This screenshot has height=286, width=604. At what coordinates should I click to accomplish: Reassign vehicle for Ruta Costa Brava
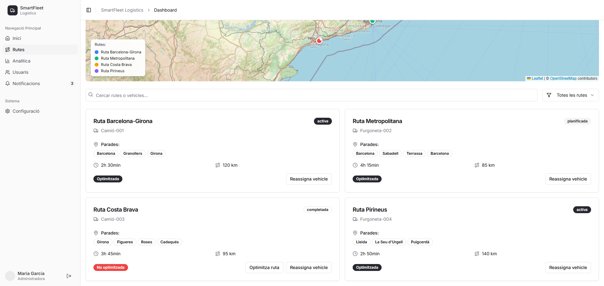[309, 267]
